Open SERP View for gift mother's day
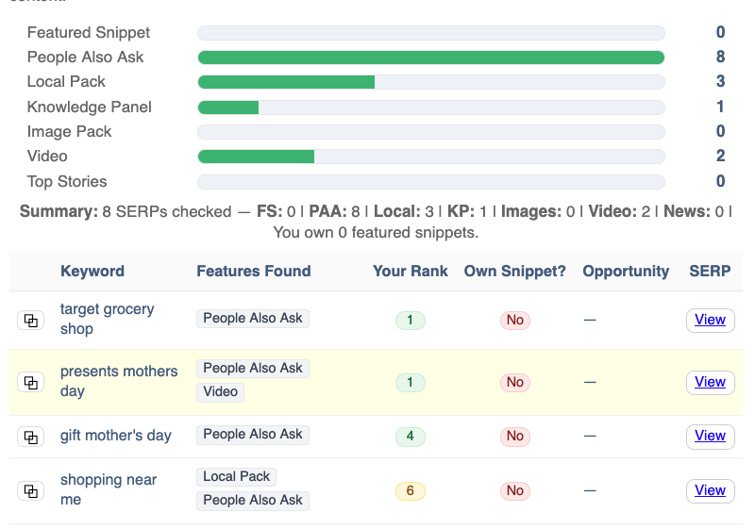The width and height of the screenshot is (755, 529). coord(710,436)
